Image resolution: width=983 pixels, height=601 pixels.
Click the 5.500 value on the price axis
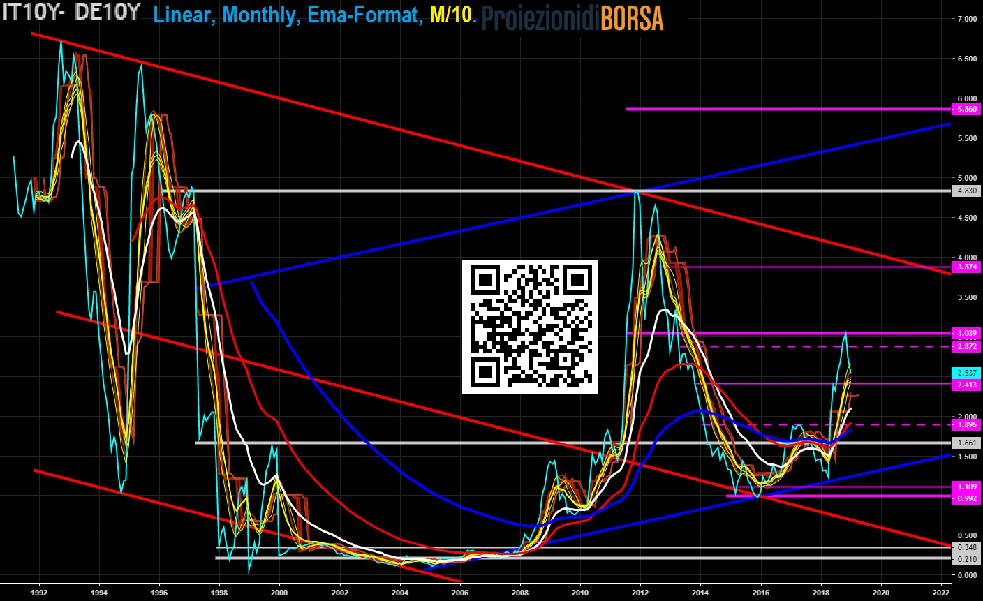point(967,138)
